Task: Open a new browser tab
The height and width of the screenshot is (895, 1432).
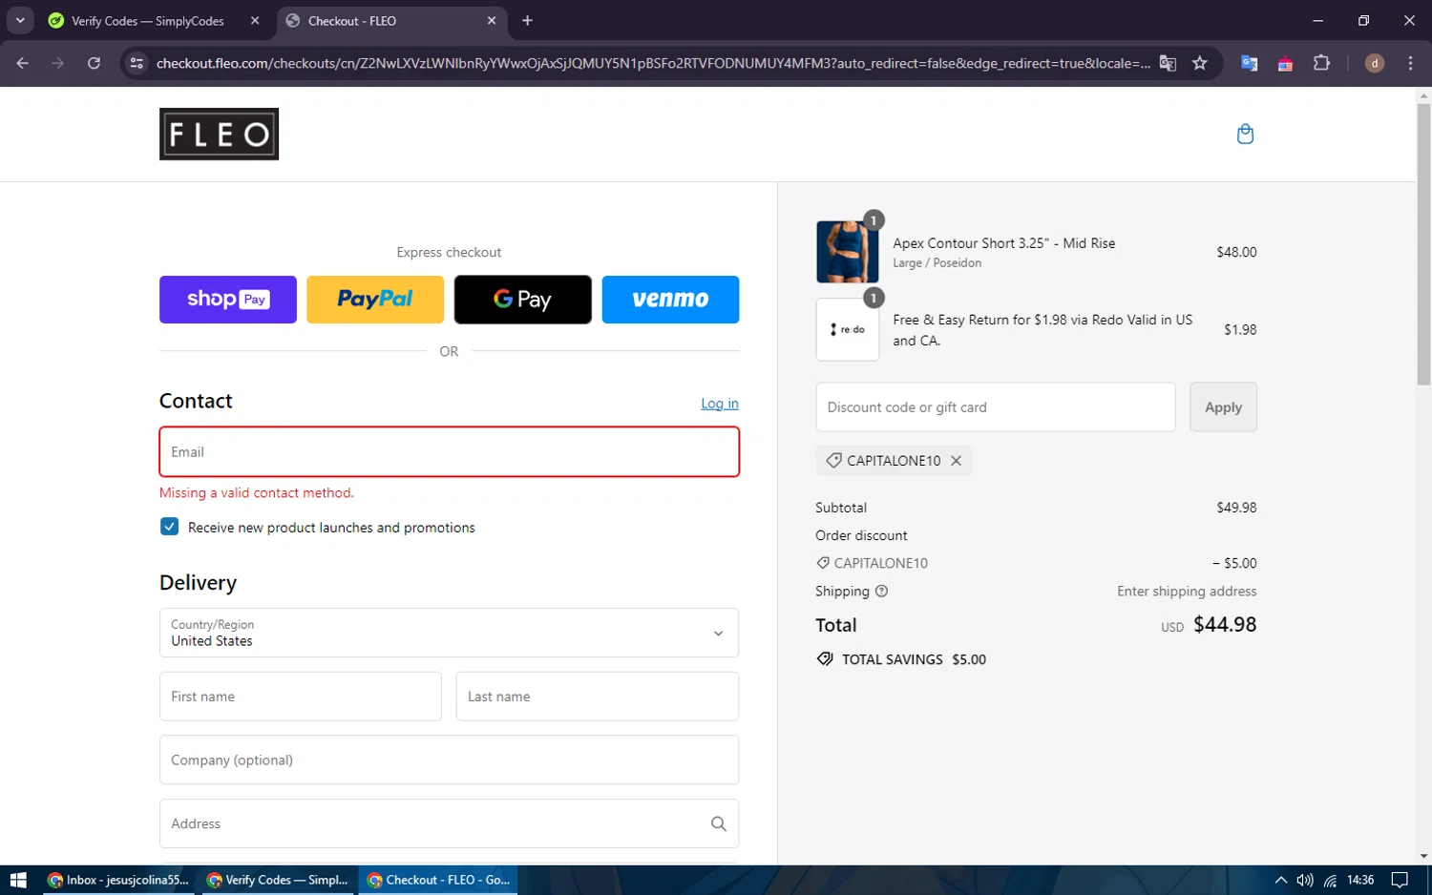Action: pyautogui.click(x=527, y=20)
